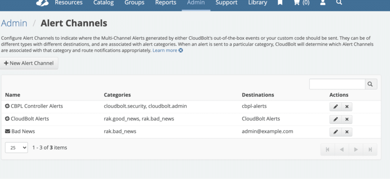
Task: Delete CBPL Controller Alerts with X icon
Action: pos(347,107)
